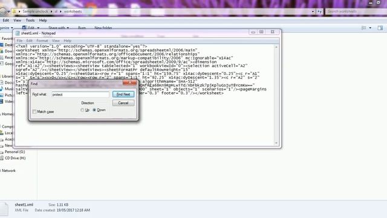Open Explorer Edit menu

(5, 20)
